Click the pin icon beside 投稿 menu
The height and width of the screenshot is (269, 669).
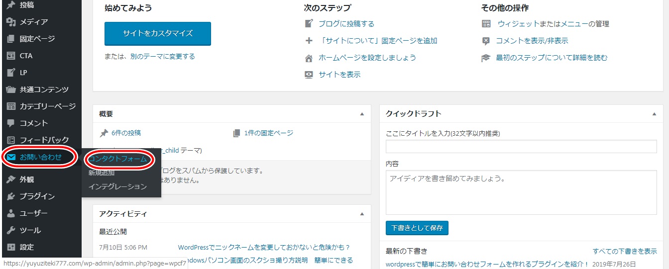point(11,5)
